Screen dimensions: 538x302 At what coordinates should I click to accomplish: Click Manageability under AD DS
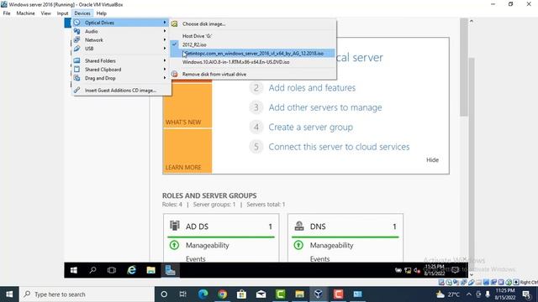[208, 245]
